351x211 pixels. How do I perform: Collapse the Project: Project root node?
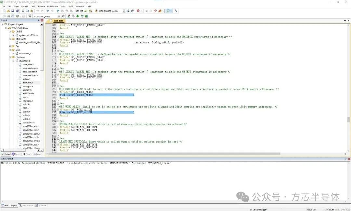click(2, 24)
